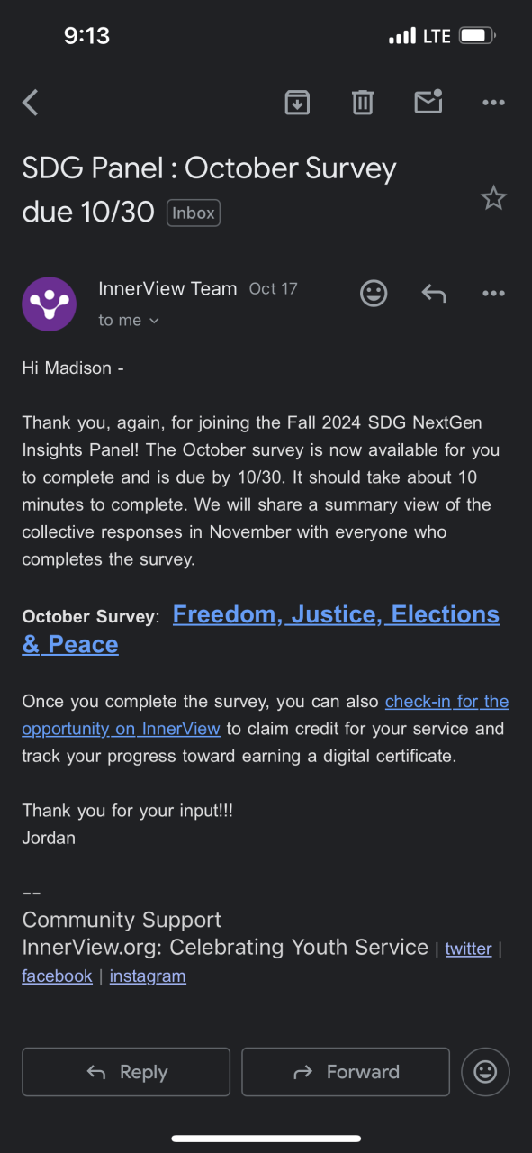The height and width of the screenshot is (1153, 532).
Task: Open the emoji reaction button at bottom
Action: coord(485,1072)
